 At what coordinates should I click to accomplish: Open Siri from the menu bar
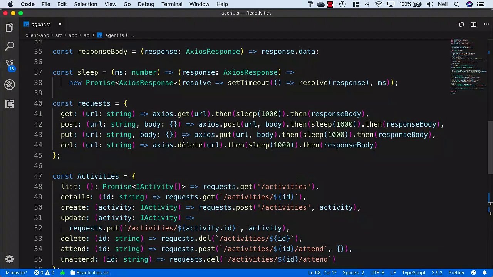tap(469, 4)
